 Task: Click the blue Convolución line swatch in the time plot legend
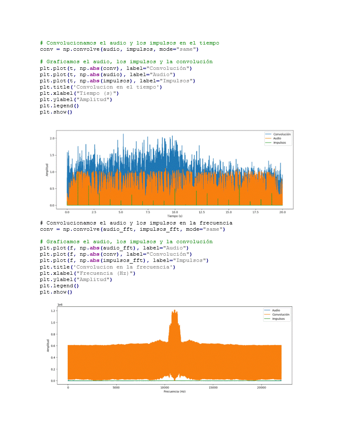click(x=268, y=134)
